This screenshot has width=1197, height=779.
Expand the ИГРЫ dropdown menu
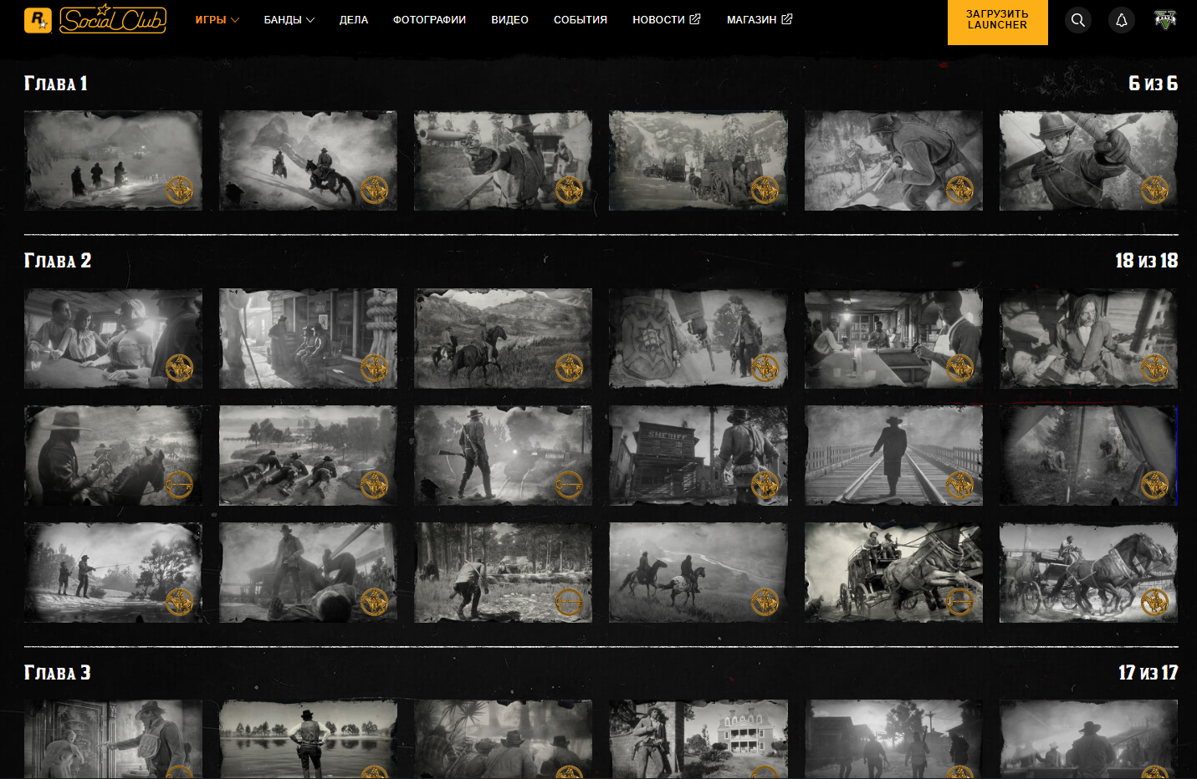[x=217, y=20]
